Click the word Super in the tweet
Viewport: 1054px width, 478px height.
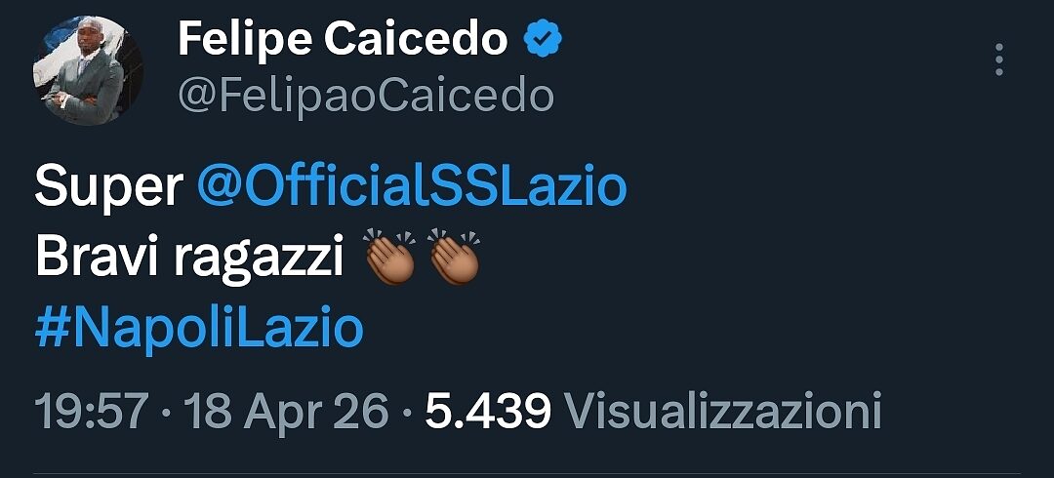pos(109,186)
